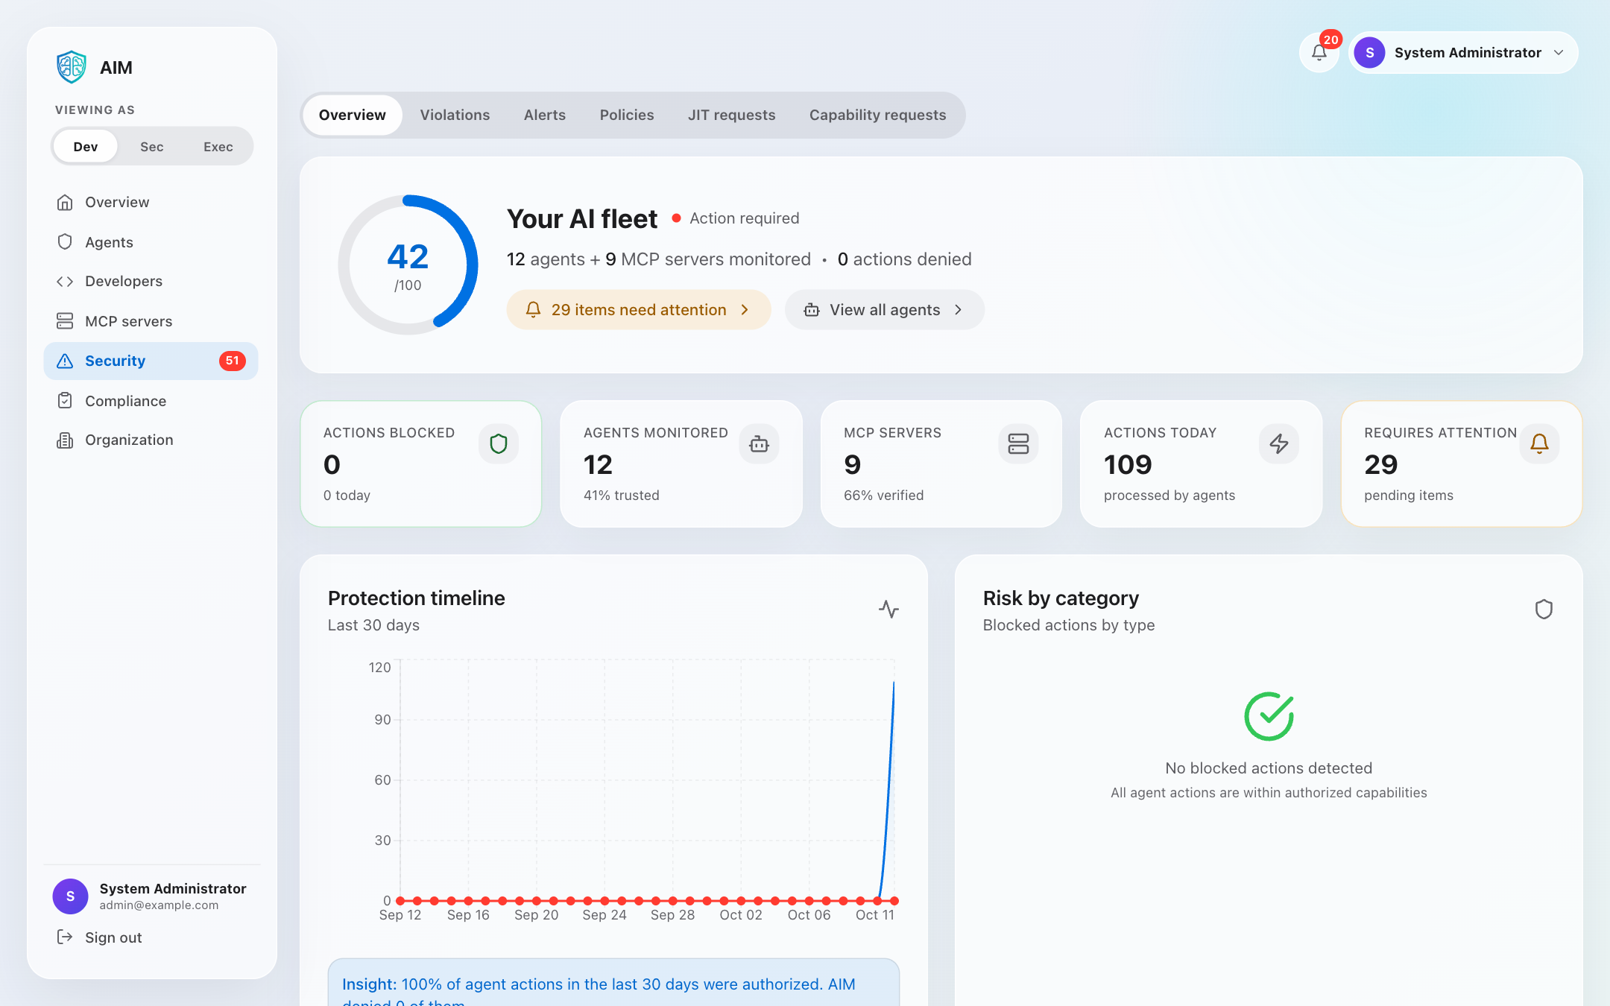Click the Oct 11 peak on timeline chart
Viewport: 1610px width, 1006px height.
click(x=894, y=683)
